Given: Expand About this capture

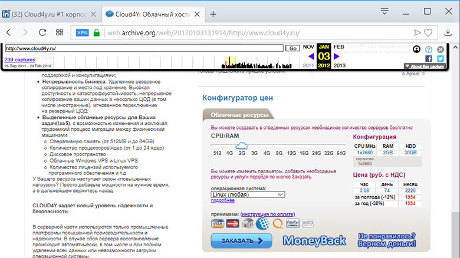Looking at the screenshot, I should tap(425, 66).
